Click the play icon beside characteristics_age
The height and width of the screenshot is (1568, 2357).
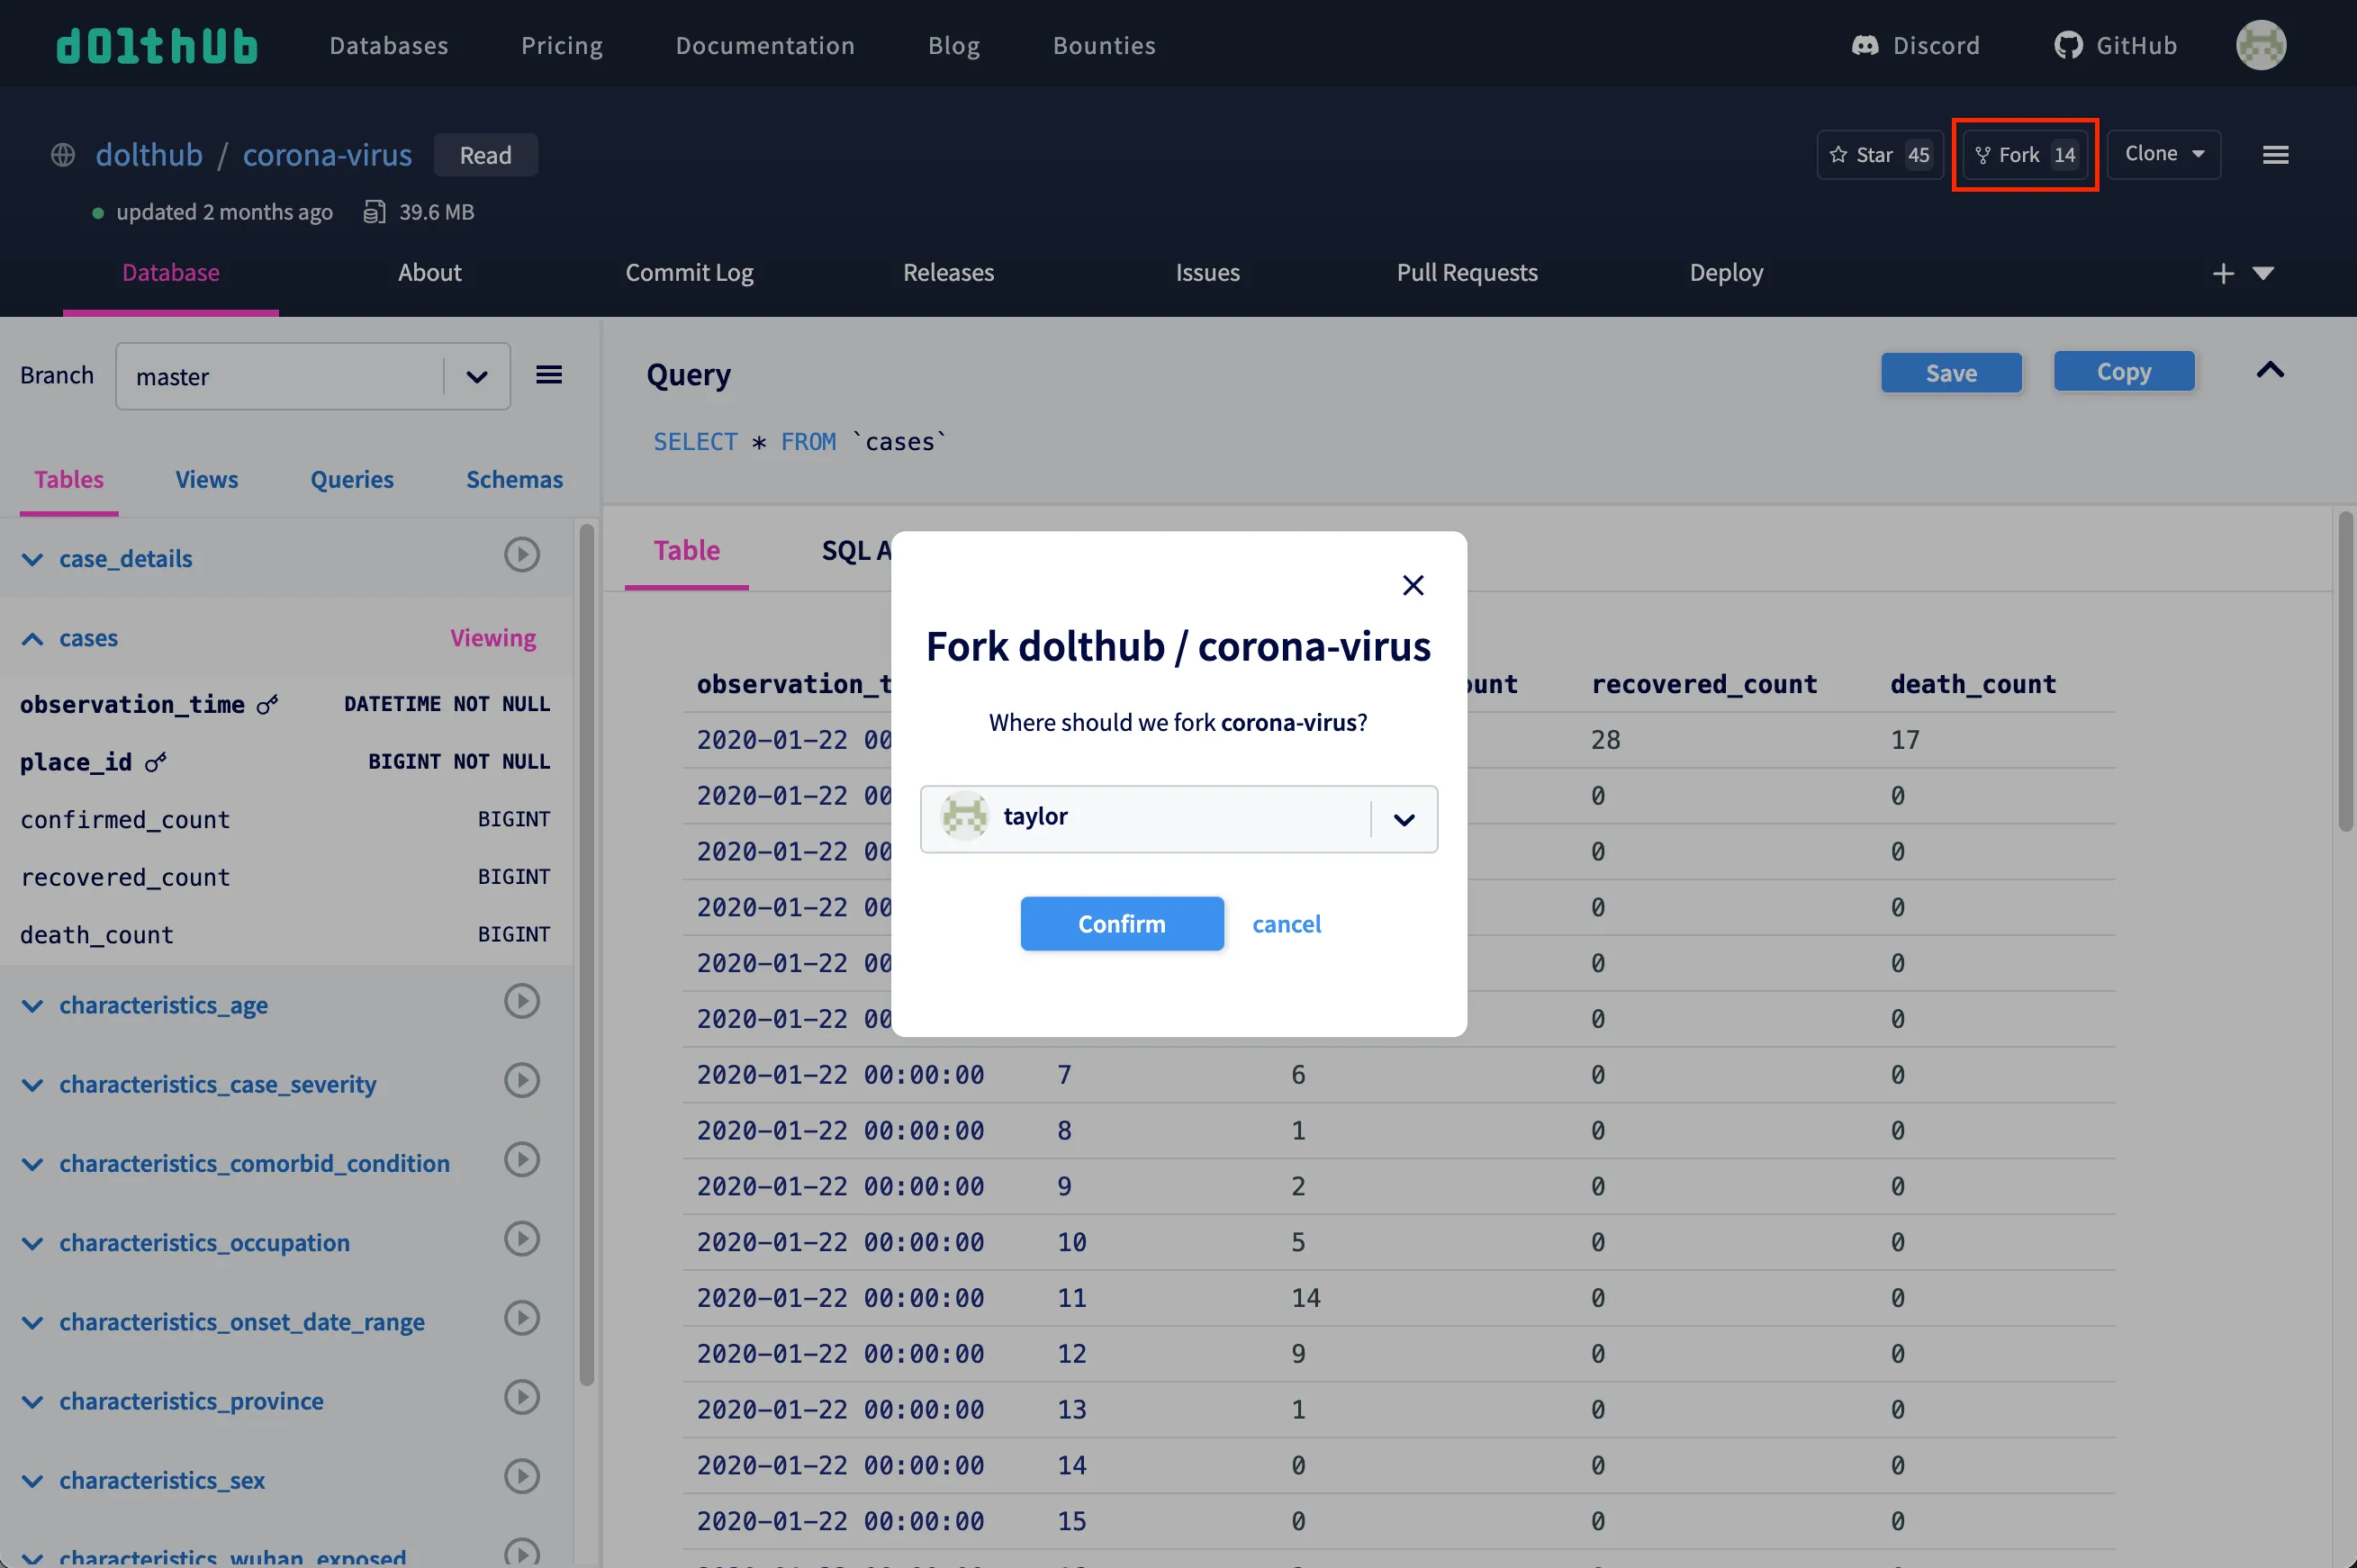[521, 1001]
